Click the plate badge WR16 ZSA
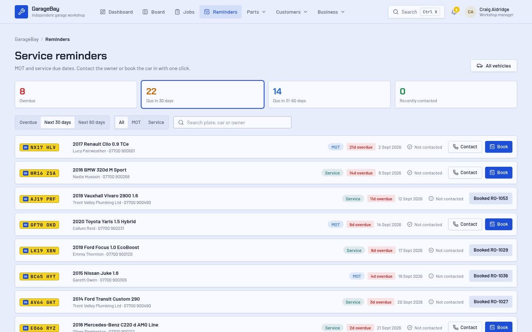The image size is (532, 332). pyautogui.click(x=39, y=173)
